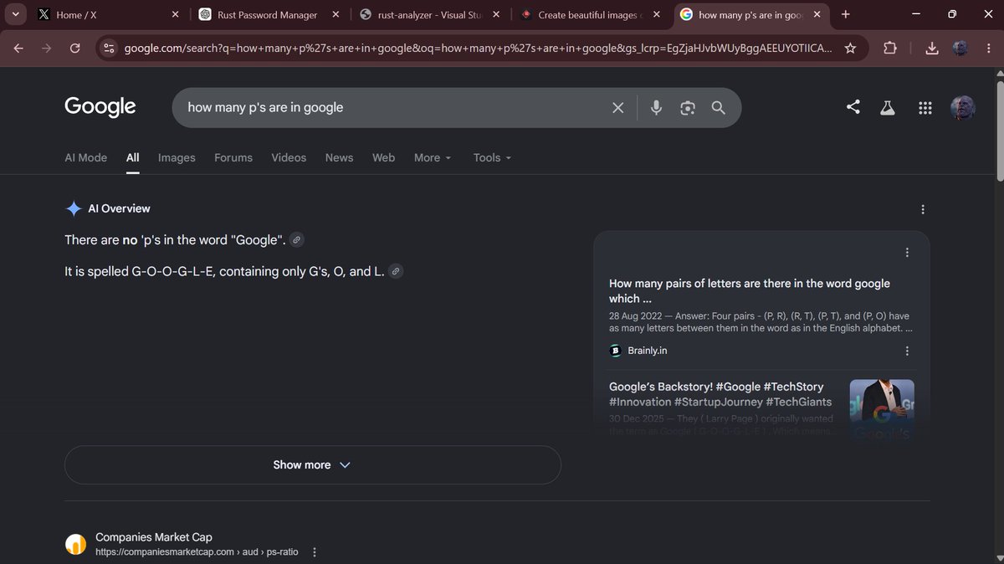Switch to Create beautiful images tab
1004x564 pixels.
(x=590, y=14)
